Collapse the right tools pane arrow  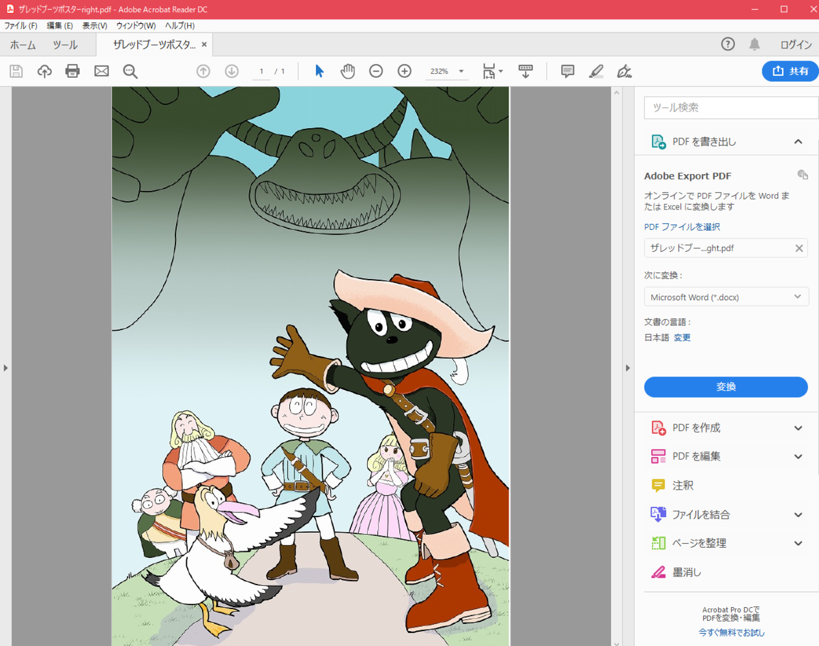(628, 368)
